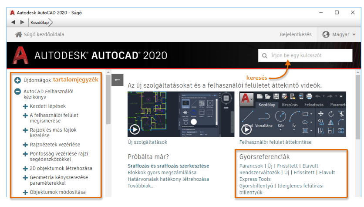Expand Geometria kényszerezése paraméterekkel node

tap(25, 178)
